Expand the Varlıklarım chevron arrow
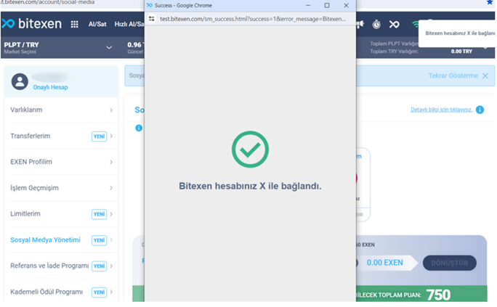 [x=111, y=110]
